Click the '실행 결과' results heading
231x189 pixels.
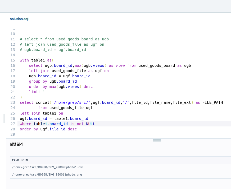[x=16, y=144]
